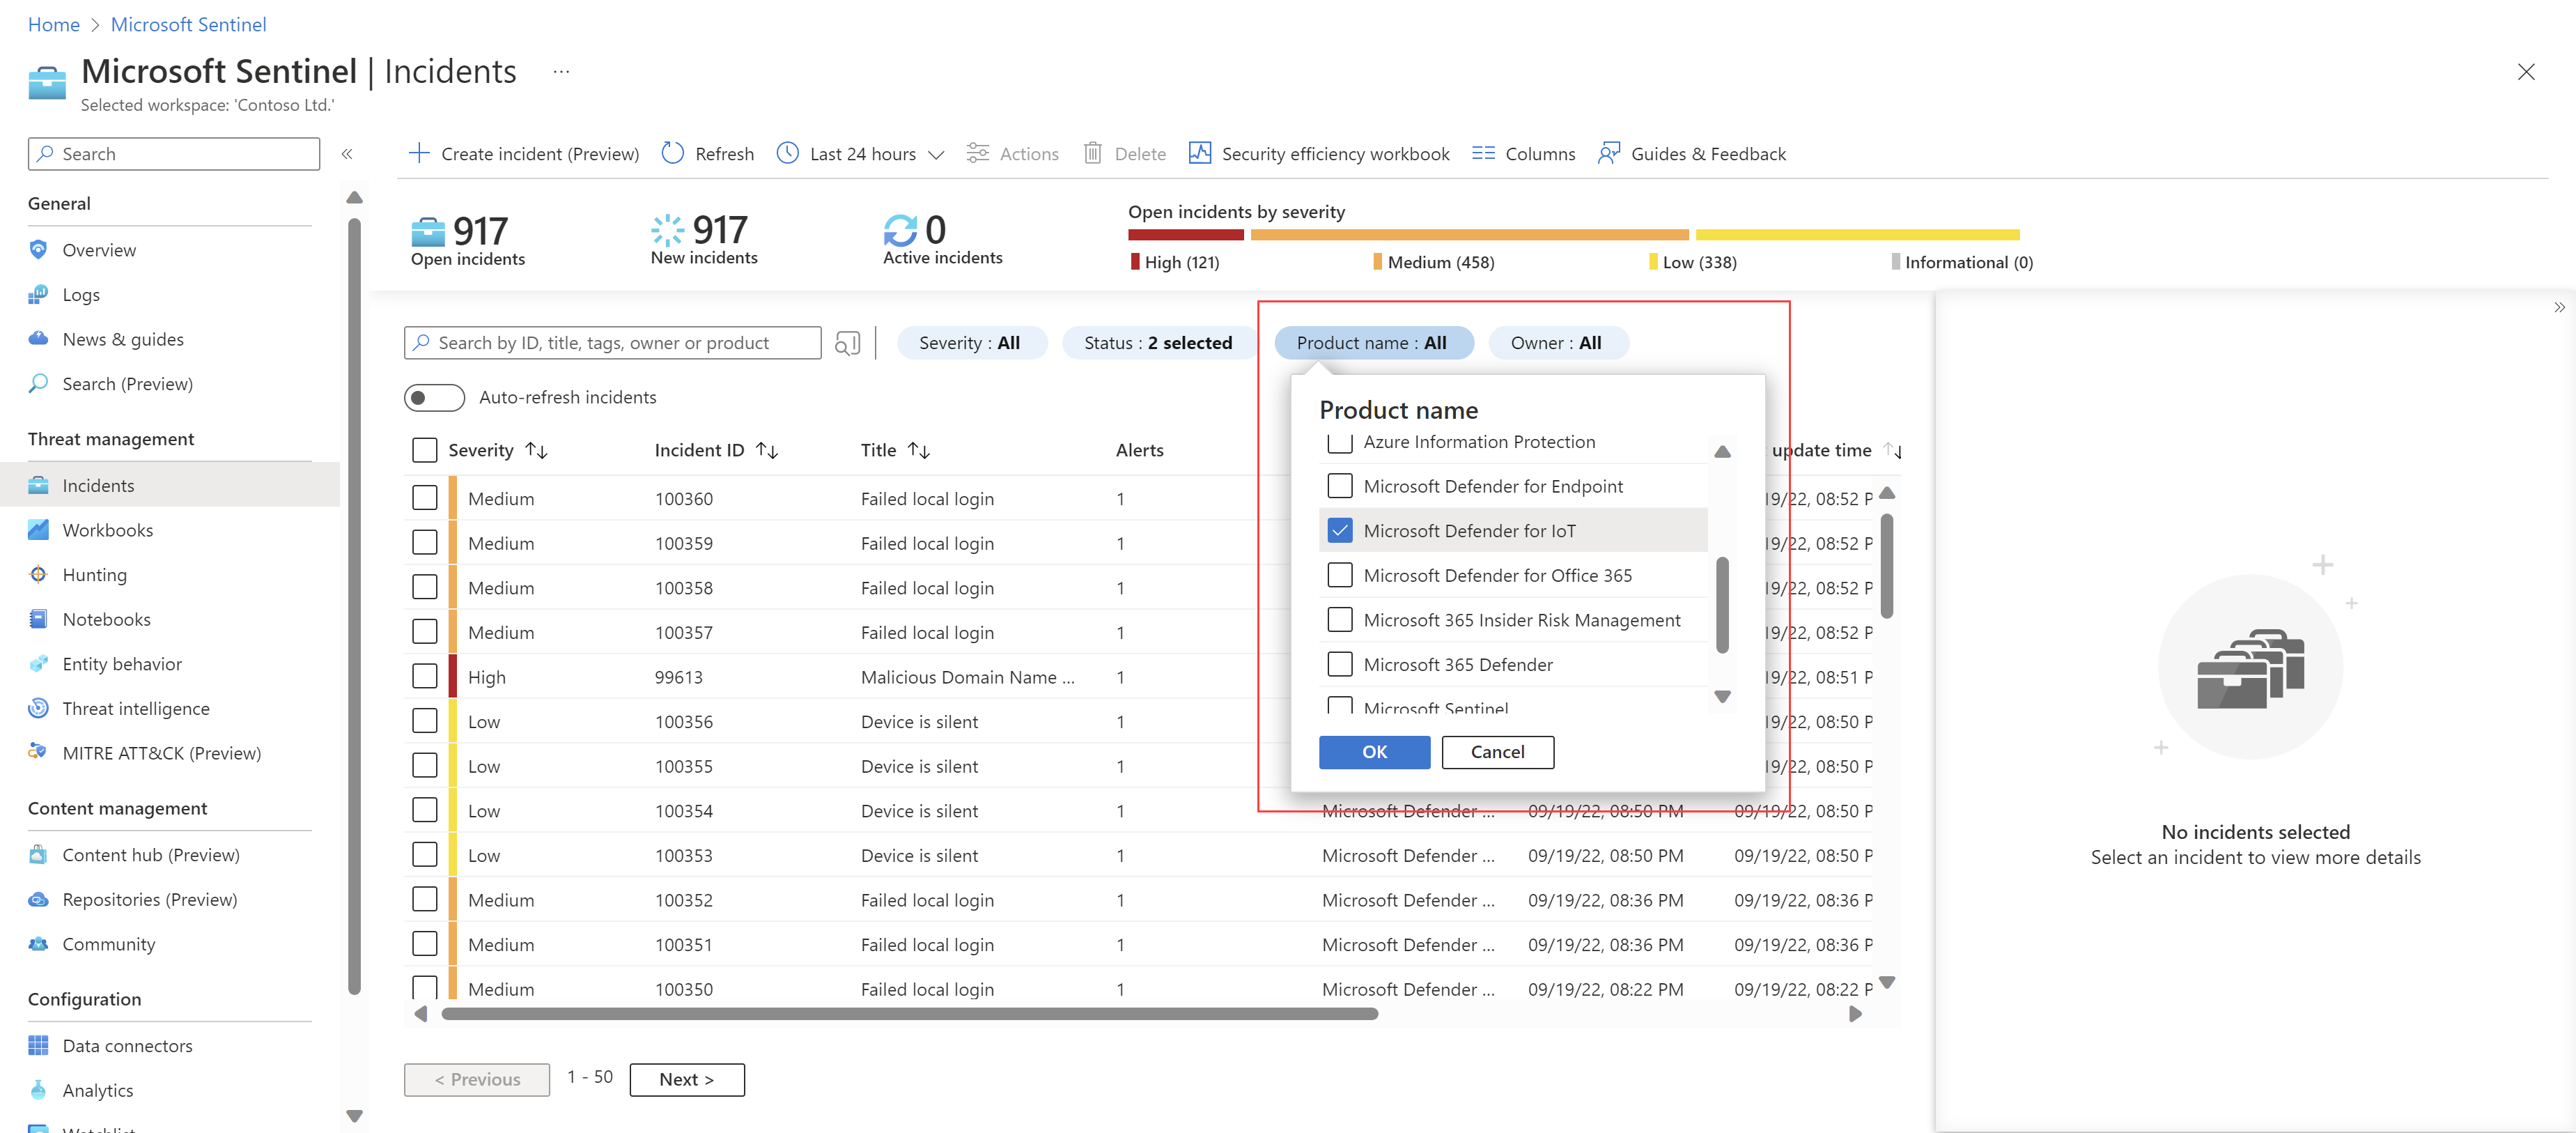This screenshot has width=2576, height=1133.
Task: Open the Last 24 hours time filter
Action: [858, 153]
